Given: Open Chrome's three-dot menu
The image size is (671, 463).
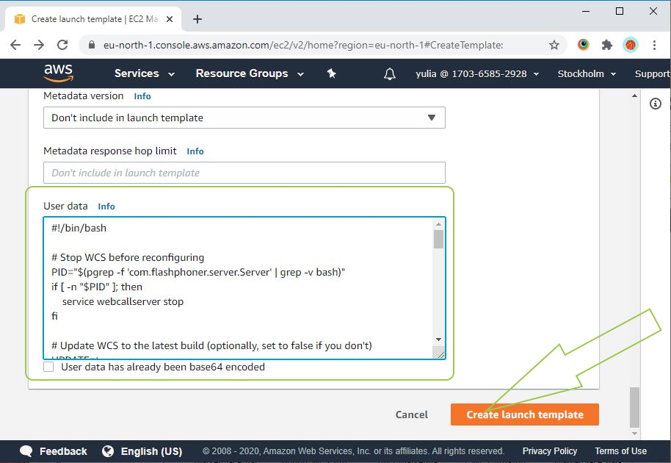Looking at the screenshot, I should (x=654, y=45).
